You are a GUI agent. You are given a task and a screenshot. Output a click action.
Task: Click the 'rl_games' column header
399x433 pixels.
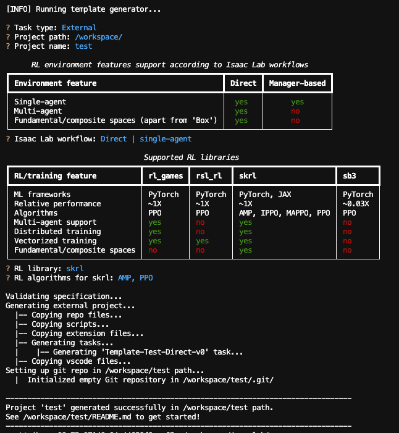[166, 176]
